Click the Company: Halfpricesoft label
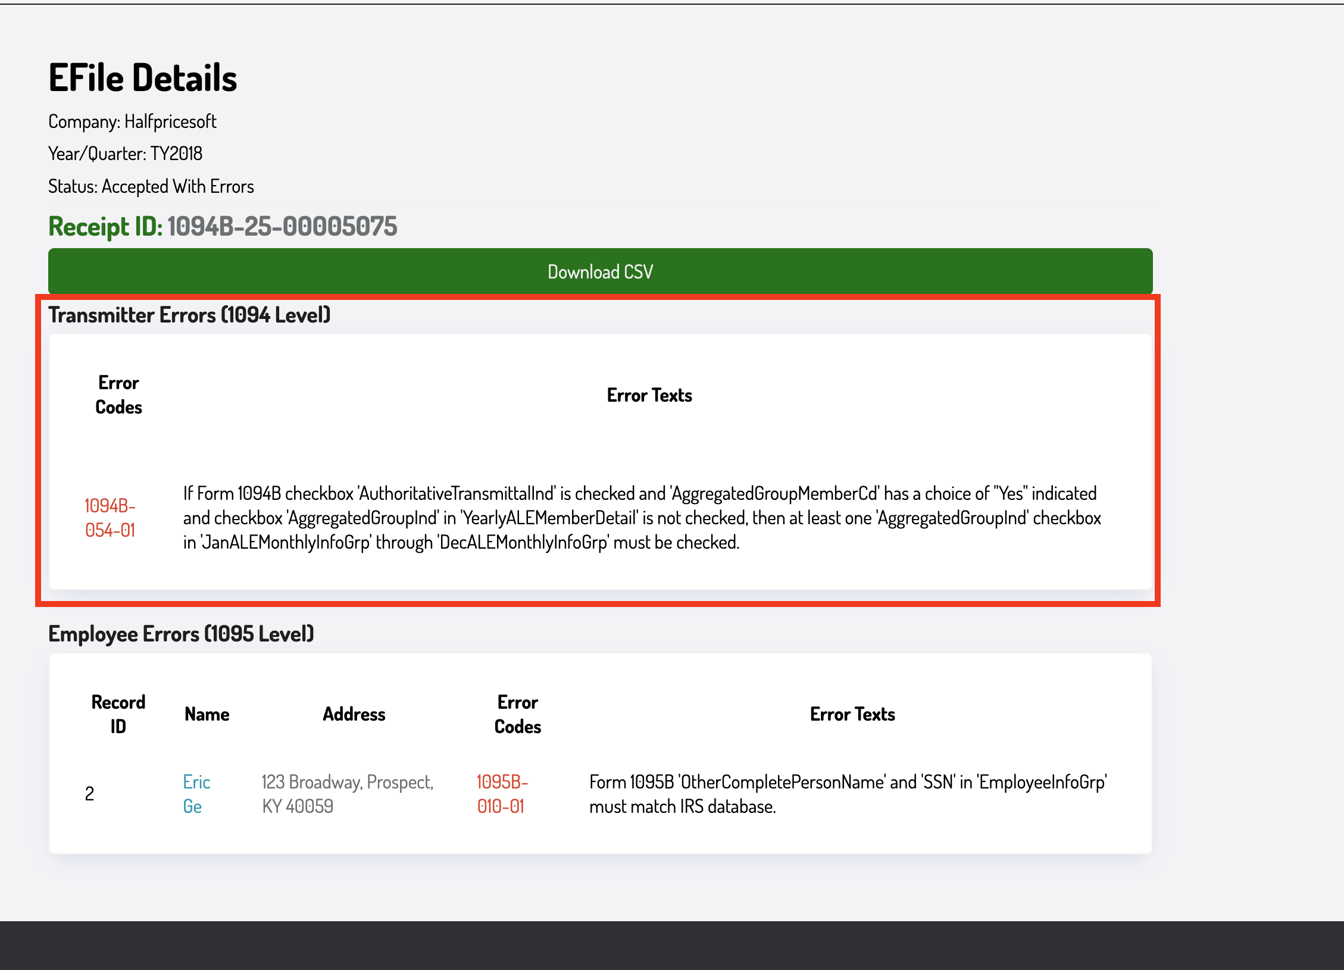The image size is (1344, 970). tap(133, 121)
